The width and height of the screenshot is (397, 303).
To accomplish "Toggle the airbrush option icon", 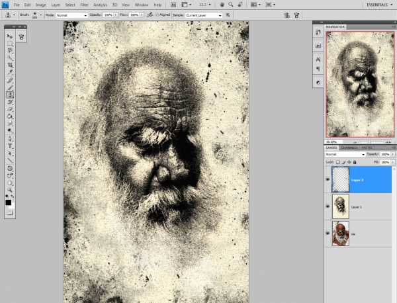I will [150, 15].
